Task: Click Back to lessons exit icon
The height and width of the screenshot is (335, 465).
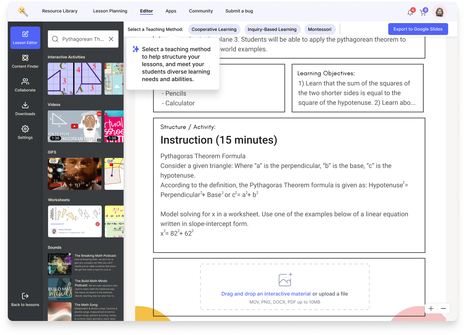Action: (25, 296)
